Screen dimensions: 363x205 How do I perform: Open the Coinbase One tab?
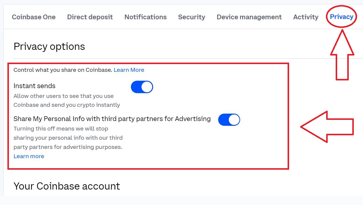pyautogui.click(x=34, y=17)
